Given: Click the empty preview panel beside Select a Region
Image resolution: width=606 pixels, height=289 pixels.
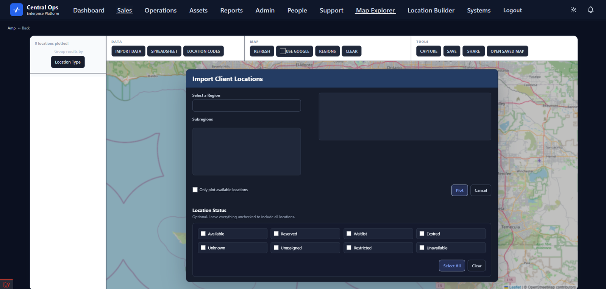Looking at the screenshot, I should (x=405, y=117).
